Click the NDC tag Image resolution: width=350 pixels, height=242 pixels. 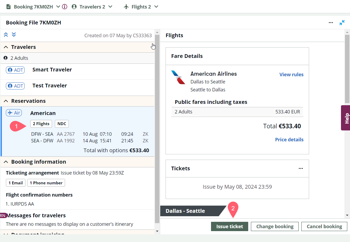[62, 124]
